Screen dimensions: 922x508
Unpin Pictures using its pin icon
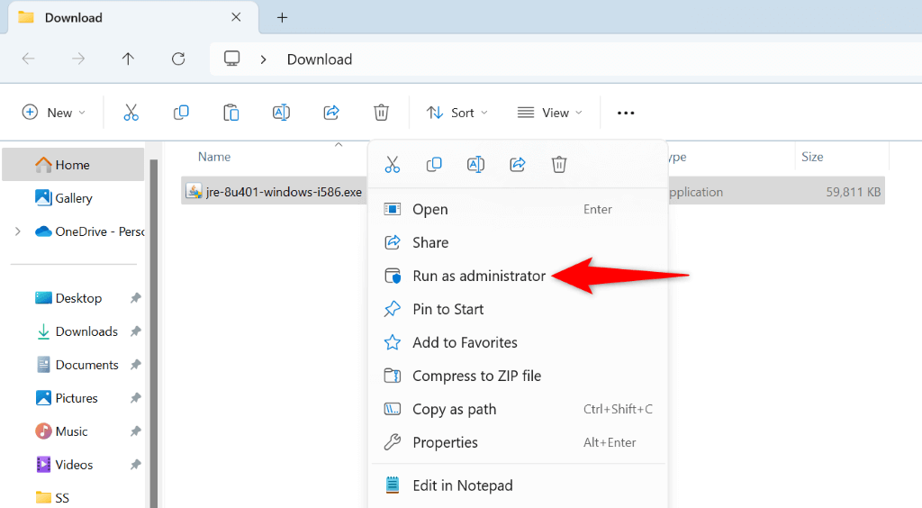pos(135,398)
